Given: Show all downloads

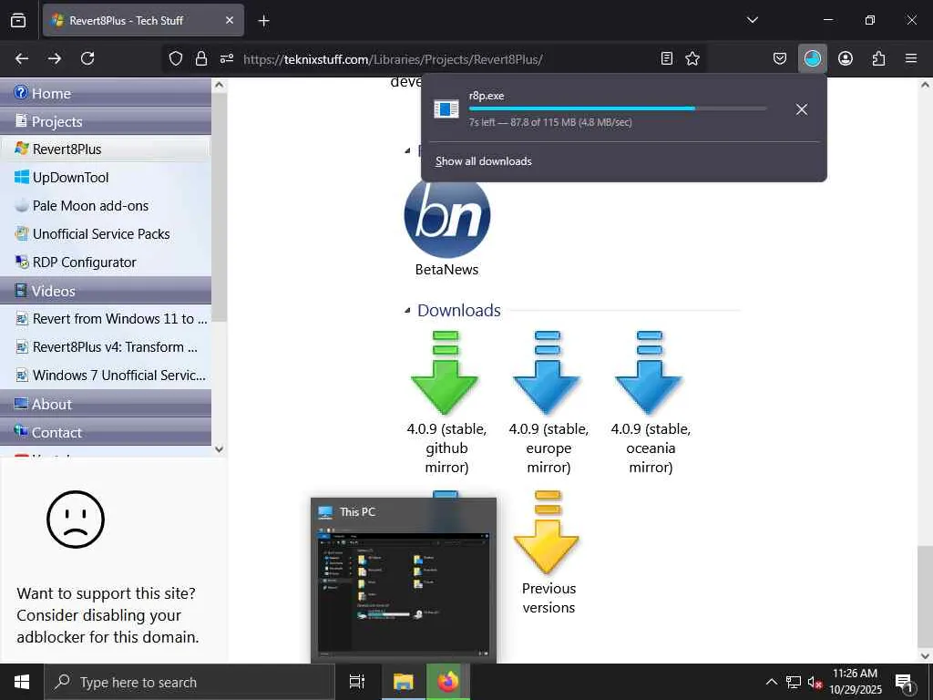Looking at the screenshot, I should [484, 161].
